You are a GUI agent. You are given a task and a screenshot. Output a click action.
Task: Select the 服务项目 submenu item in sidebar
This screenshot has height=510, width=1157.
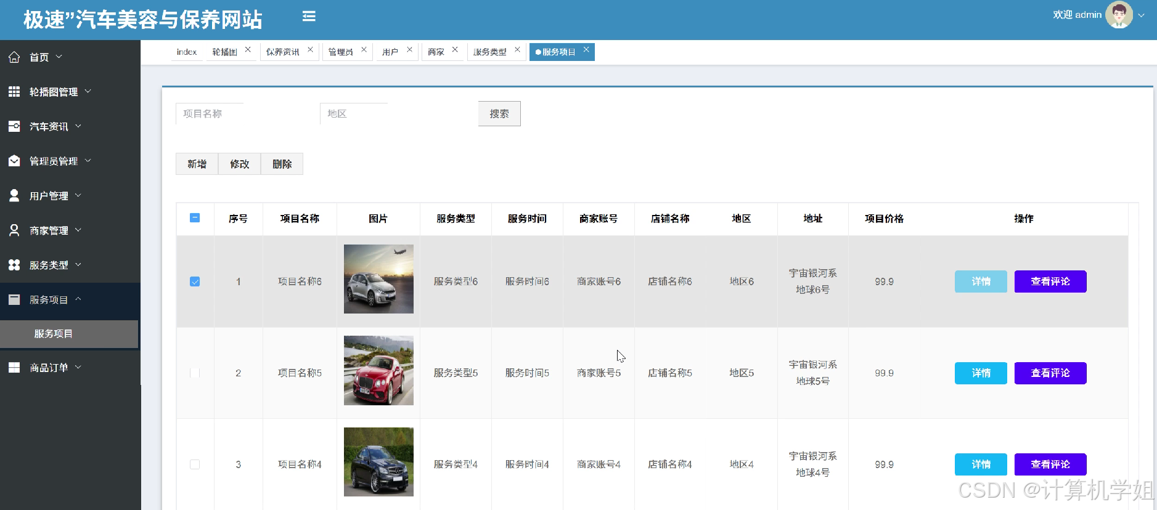click(69, 334)
